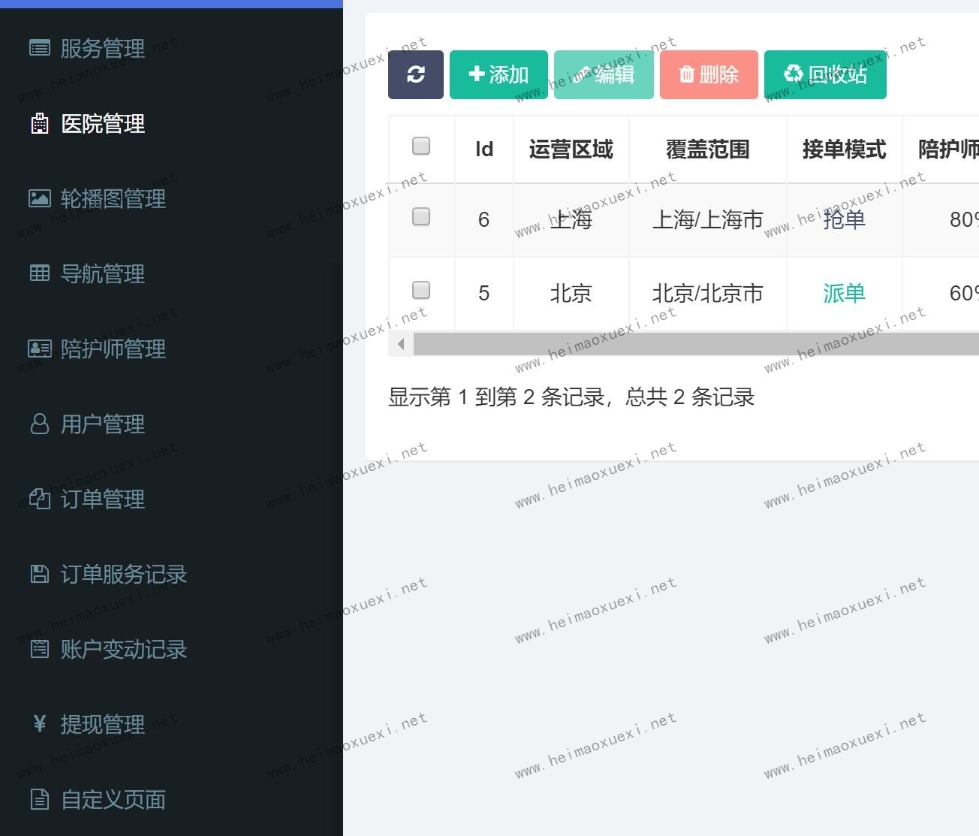Click the picture icon beside 轮播图管理

tap(39, 198)
